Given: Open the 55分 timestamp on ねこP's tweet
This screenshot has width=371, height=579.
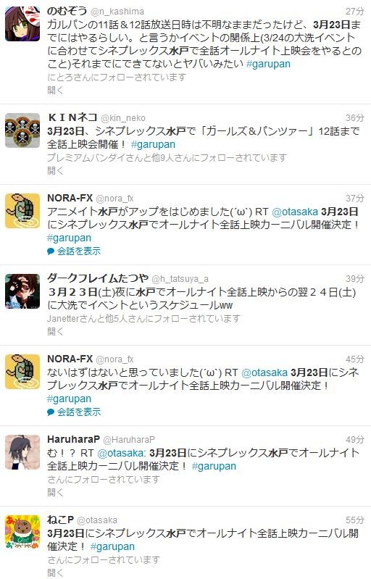Looking at the screenshot, I should tap(355, 520).
